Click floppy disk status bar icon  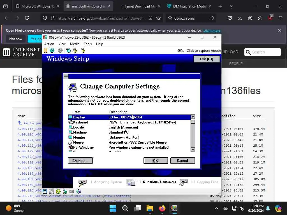point(45,191)
